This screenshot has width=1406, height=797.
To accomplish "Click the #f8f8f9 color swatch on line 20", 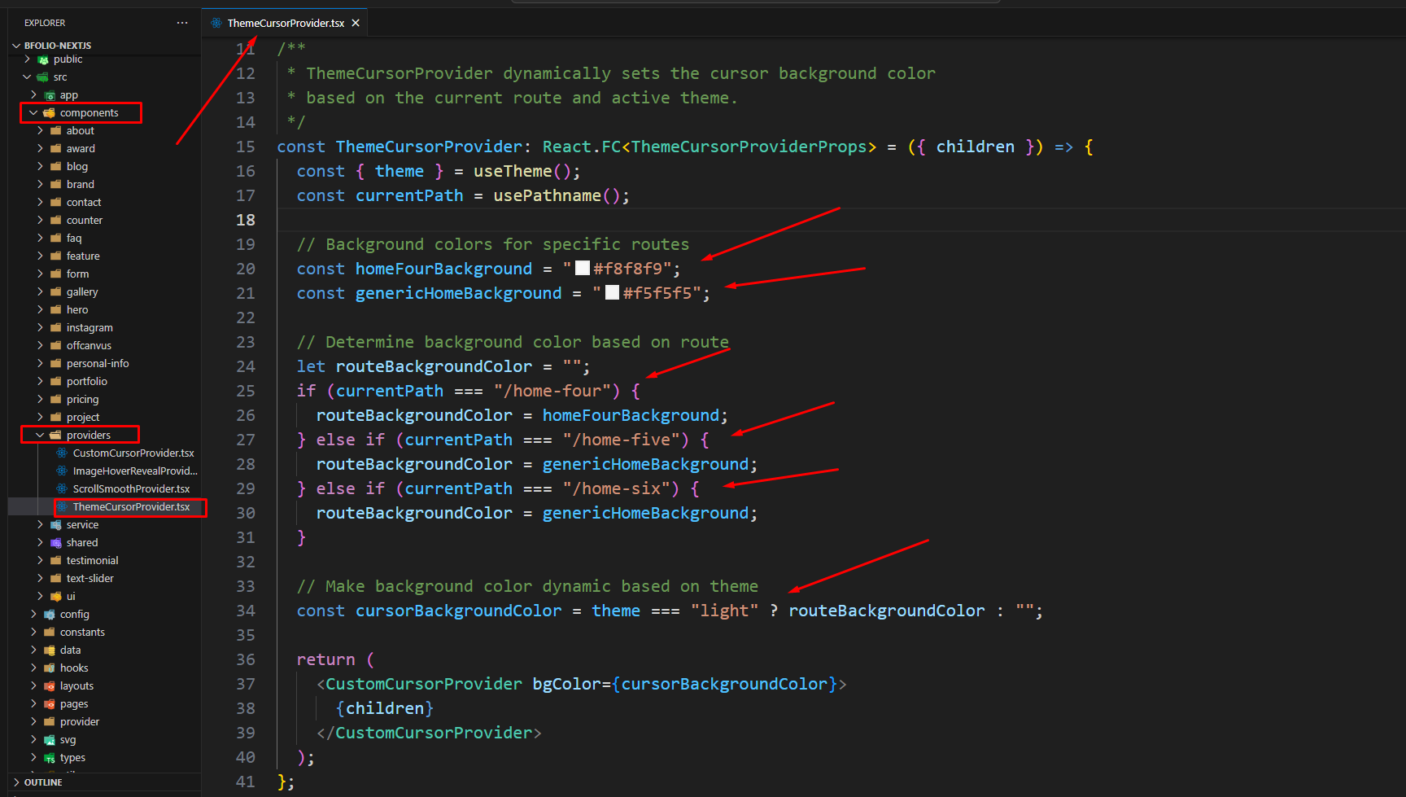I will (x=583, y=269).
